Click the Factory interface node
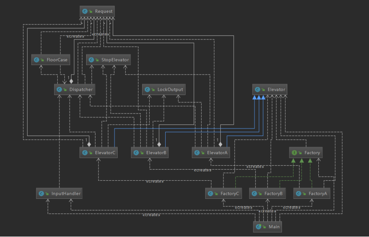Screen dimensions: 369x237 [x=306, y=153]
